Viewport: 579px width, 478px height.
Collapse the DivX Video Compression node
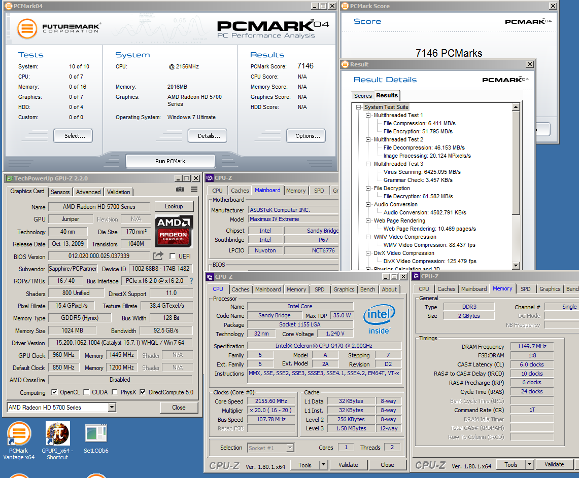368,253
